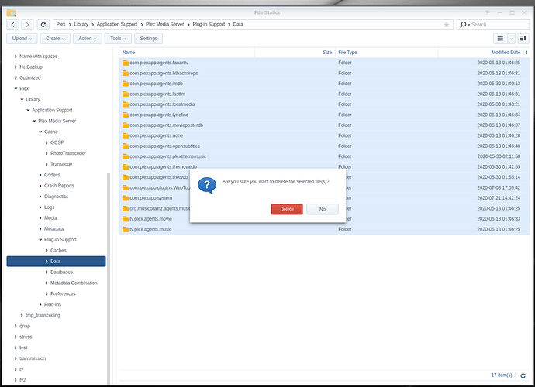535x387 pixels.
Task: Click the refresh icon in status bar
Action: (x=523, y=375)
